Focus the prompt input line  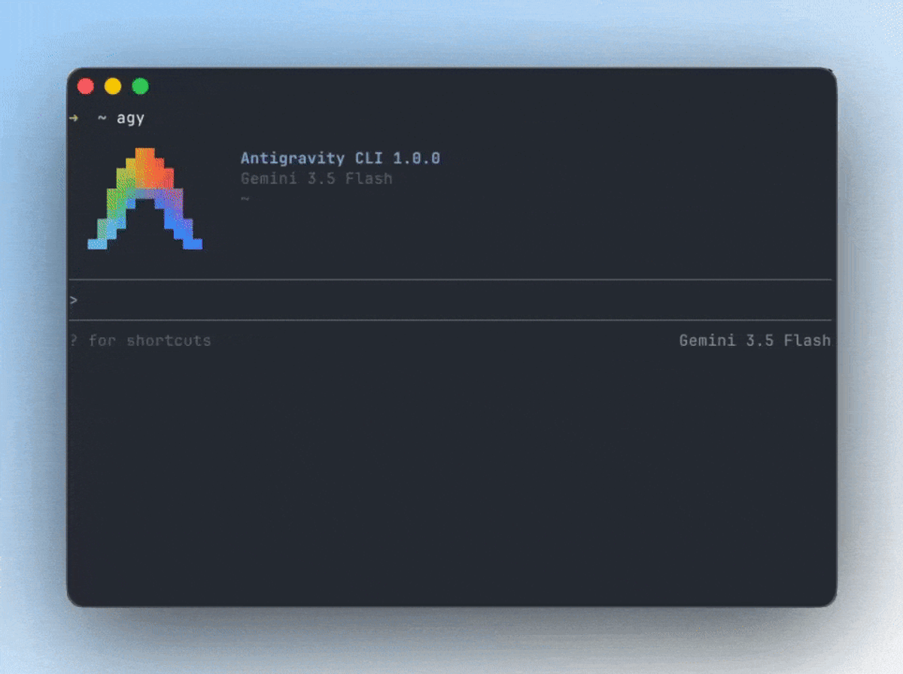pyautogui.click(x=450, y=300)
